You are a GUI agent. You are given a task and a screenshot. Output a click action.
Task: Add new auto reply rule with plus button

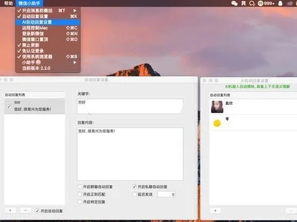click(x=10, y=210)
